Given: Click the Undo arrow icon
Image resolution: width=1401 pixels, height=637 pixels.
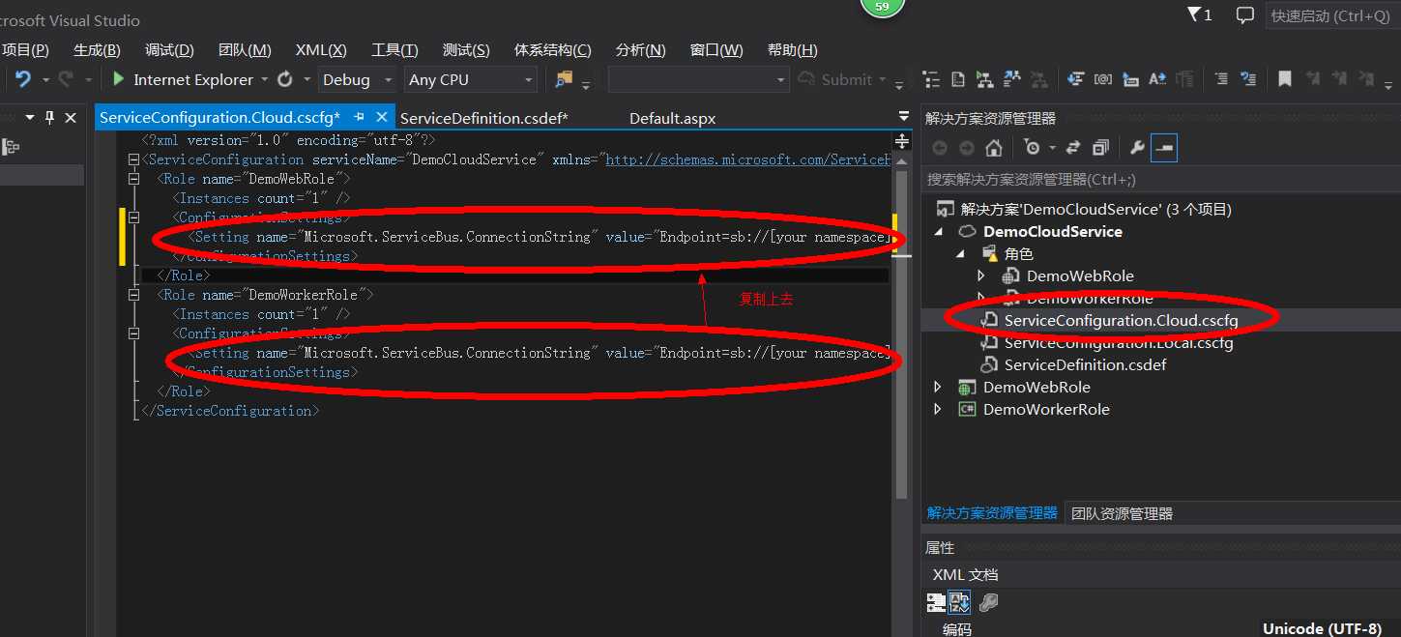Looking at the screenshot, I should pyautogui.click(x=23, y=79).
